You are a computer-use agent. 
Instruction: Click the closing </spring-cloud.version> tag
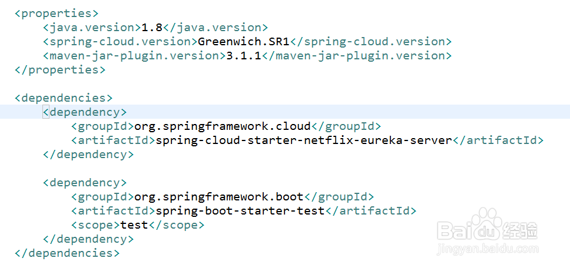(x=371, y=42)
